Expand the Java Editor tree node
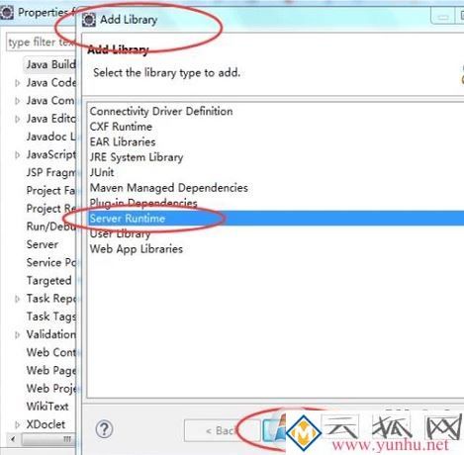The width and height of the screenshot is (464, 455). point(18,119)
